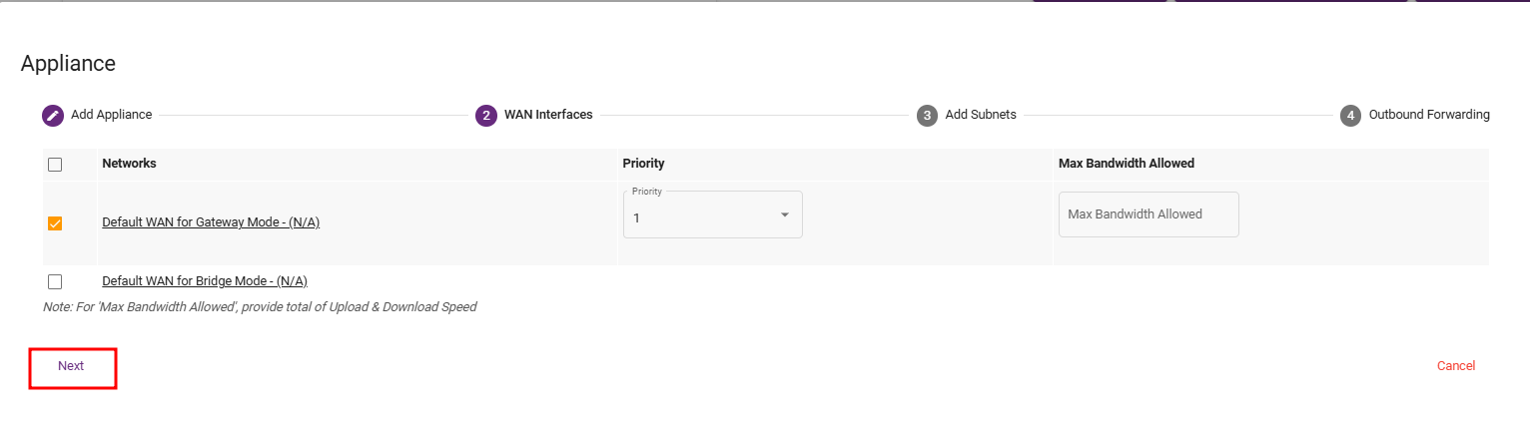Uncheck the Default WAN for Gateway Mode checkbox
The height and width of the screenshot is (425, 1530).
click(x=55, y=223)
